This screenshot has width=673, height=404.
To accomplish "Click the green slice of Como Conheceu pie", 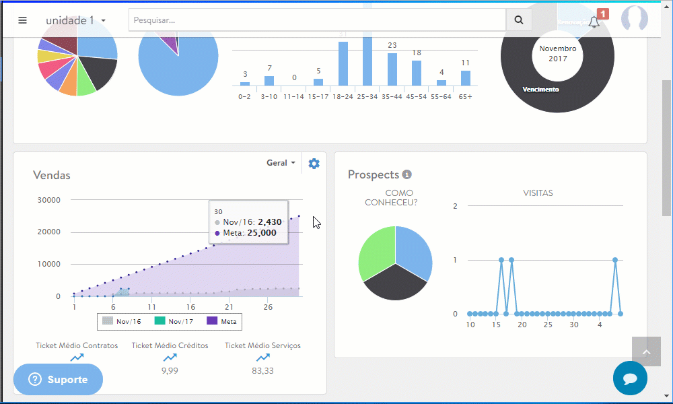I will tap(374, 252).
